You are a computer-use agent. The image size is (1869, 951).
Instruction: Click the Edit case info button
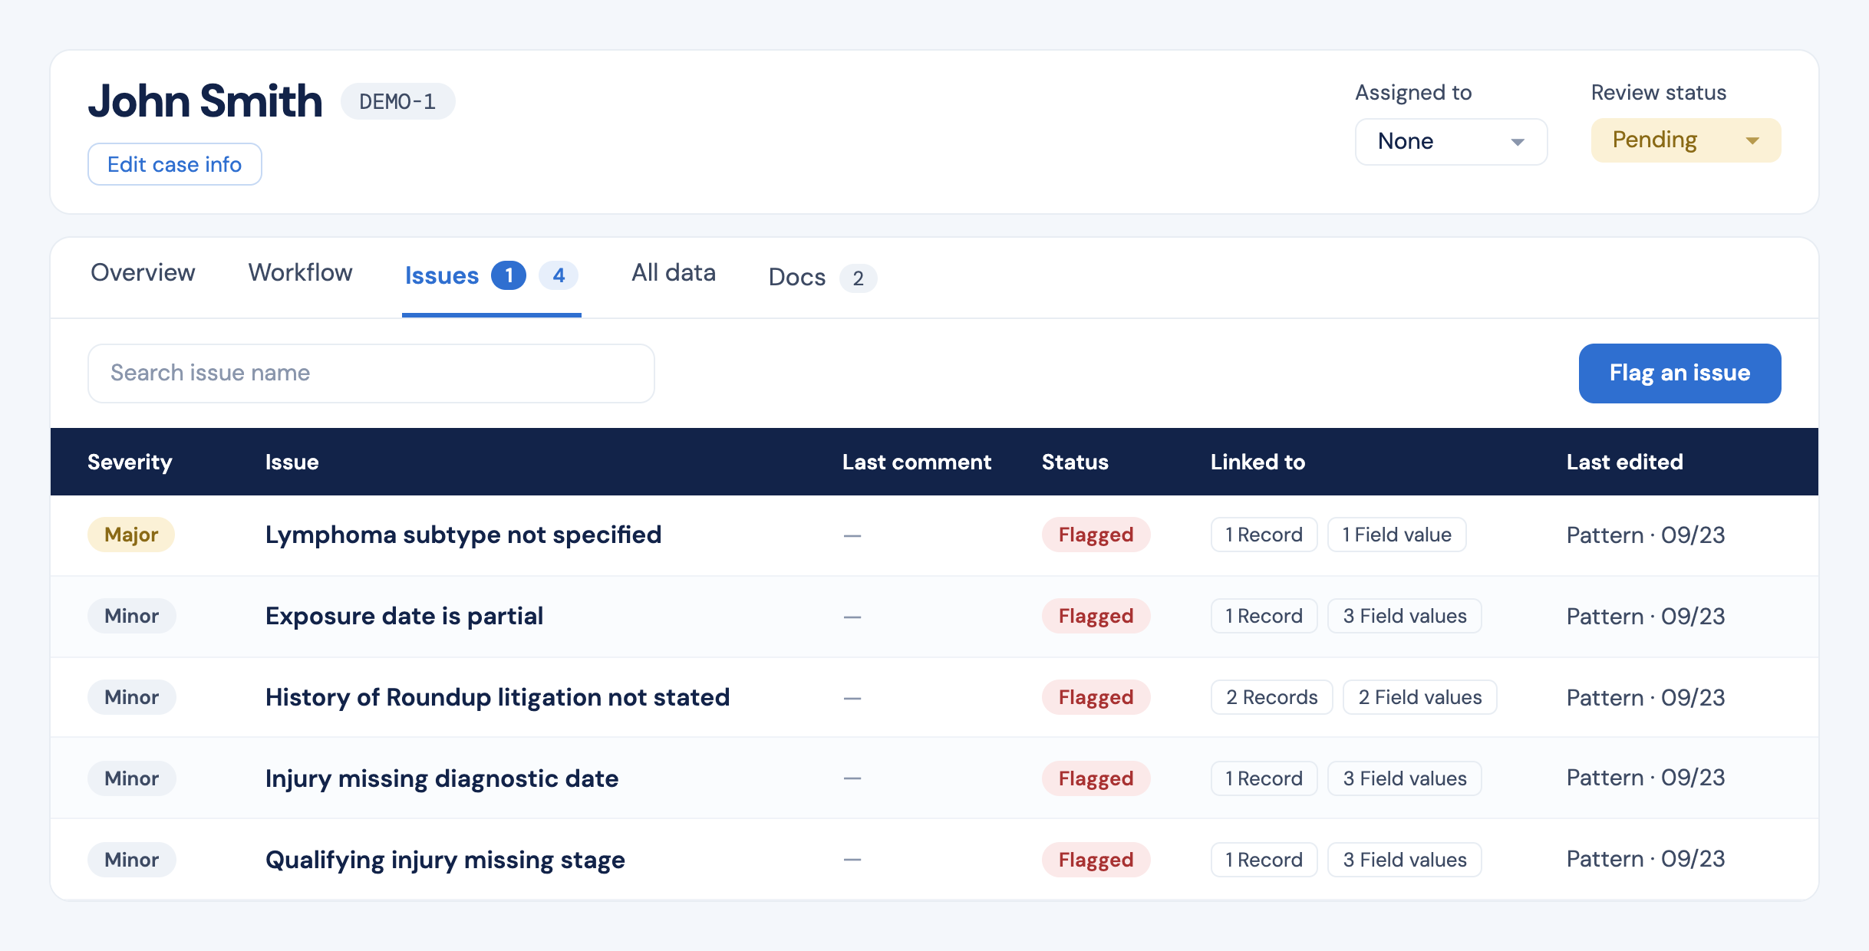pos(175,164)
